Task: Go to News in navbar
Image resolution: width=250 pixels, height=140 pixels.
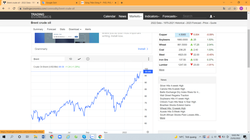Action: pyautogui.click(x=122, y=16)
